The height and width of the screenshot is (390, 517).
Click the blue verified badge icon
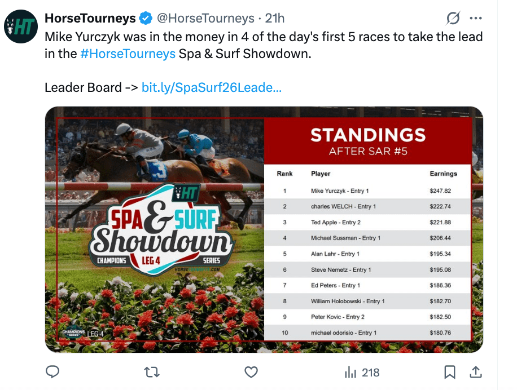146,18
